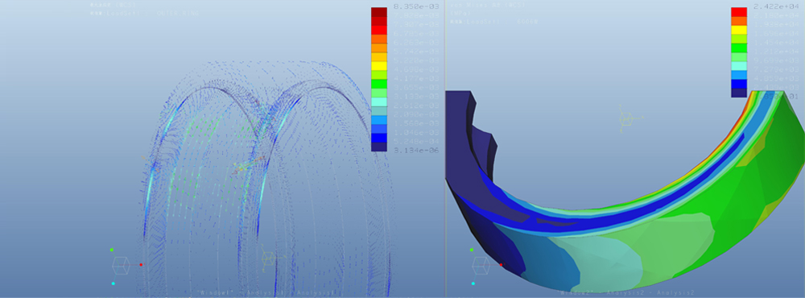Pick the pure blue swatch in right legend

739,84
